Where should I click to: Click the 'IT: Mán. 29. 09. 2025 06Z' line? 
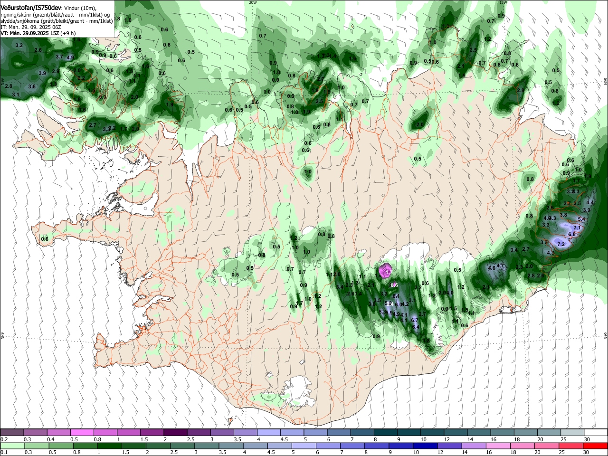[30, 27]
